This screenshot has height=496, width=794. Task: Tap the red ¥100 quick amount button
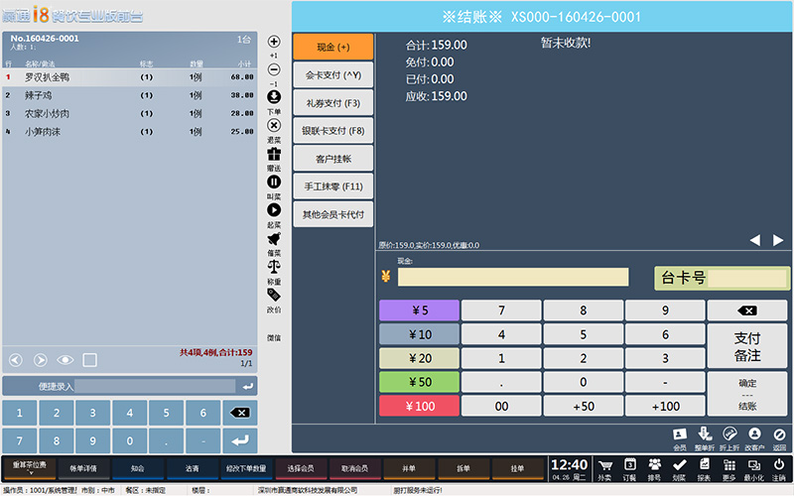419,406
